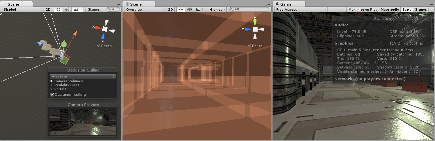Uncheck the Occlusion culling checkbox
Screen dimensions: 435x141
click(52, 94)
